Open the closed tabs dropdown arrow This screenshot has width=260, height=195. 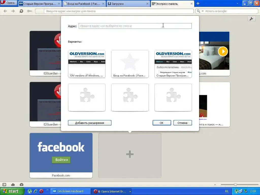click(x=237, y=4)
